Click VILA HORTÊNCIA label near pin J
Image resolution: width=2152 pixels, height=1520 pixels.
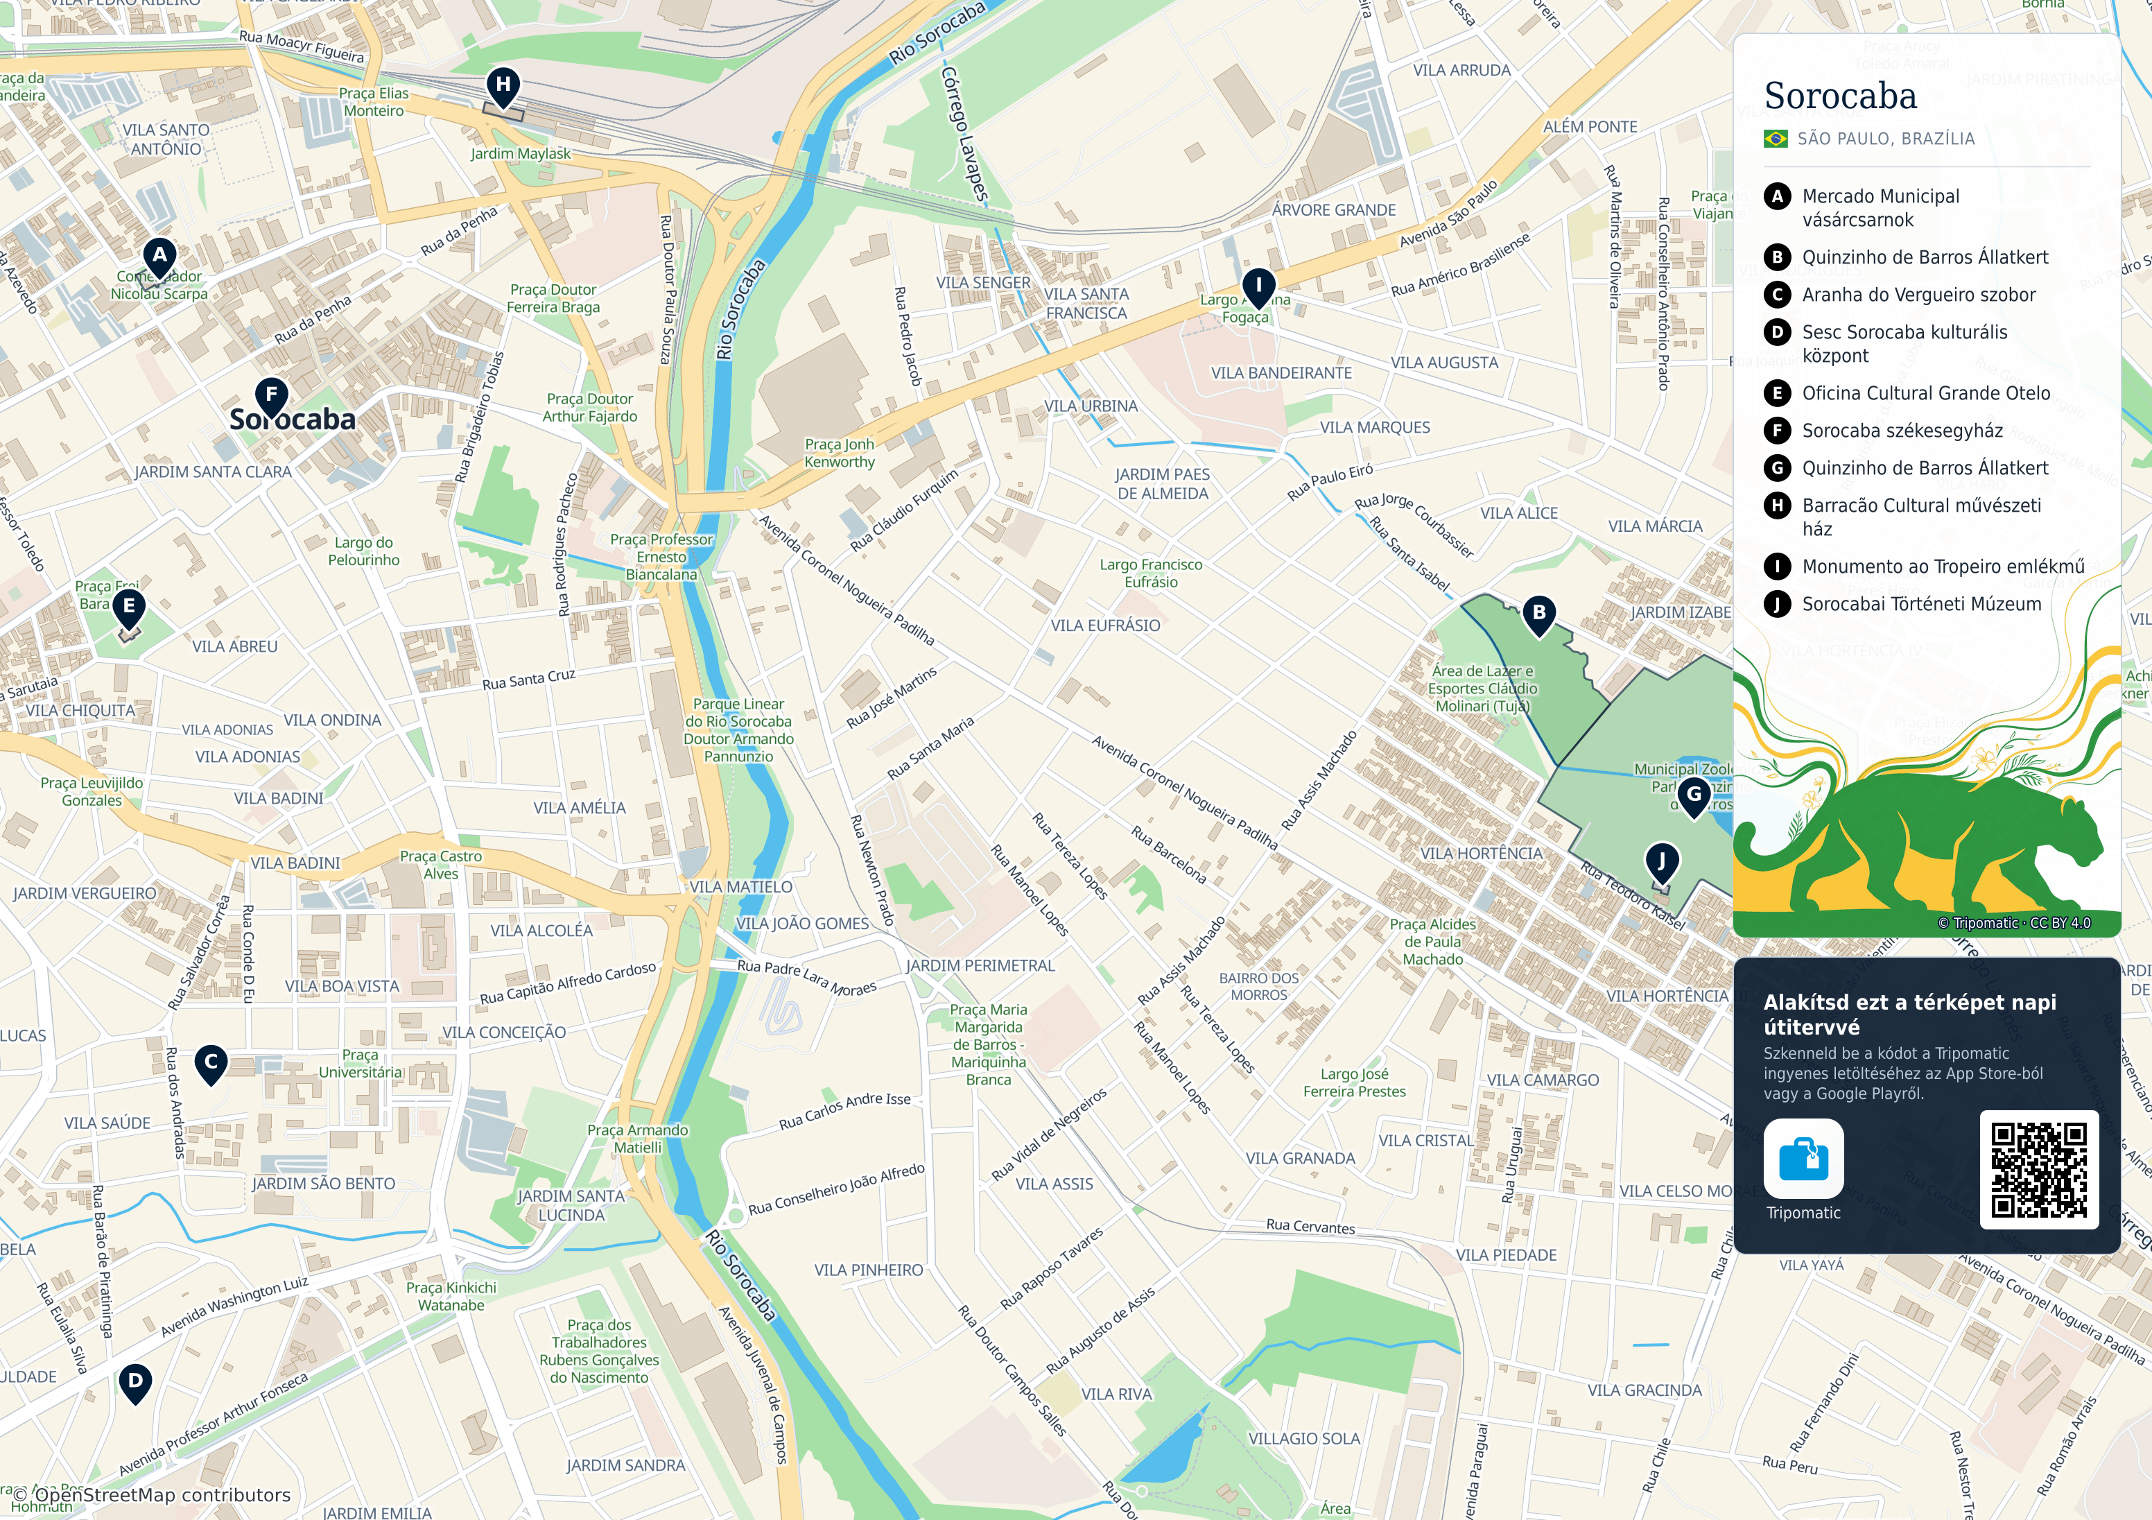coord(1481,854)
